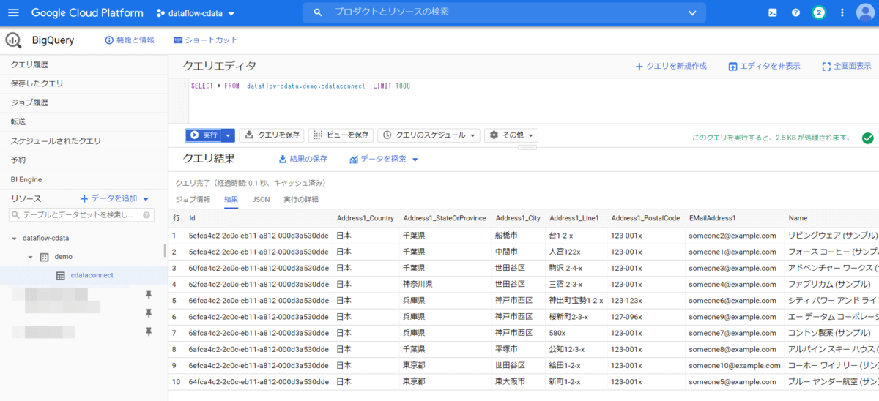Click クエリを保存 button
The image size is (879, 401).
point(272,135)
